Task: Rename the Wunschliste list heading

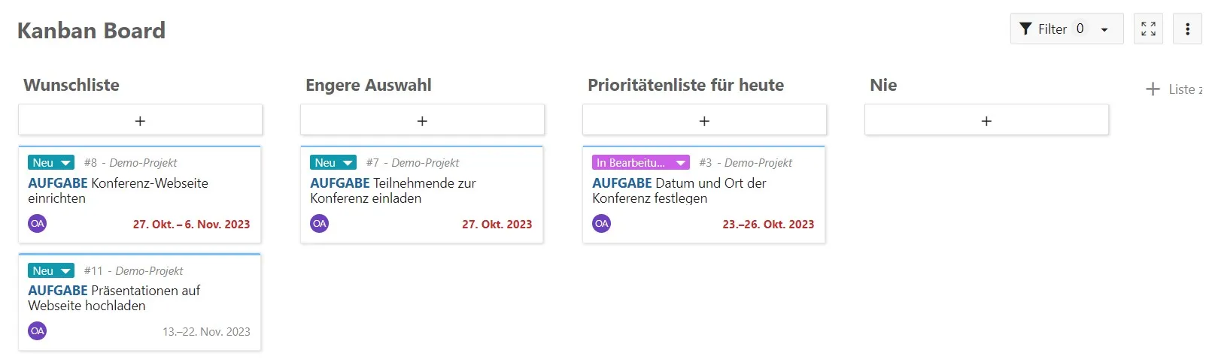Action: 71,86
